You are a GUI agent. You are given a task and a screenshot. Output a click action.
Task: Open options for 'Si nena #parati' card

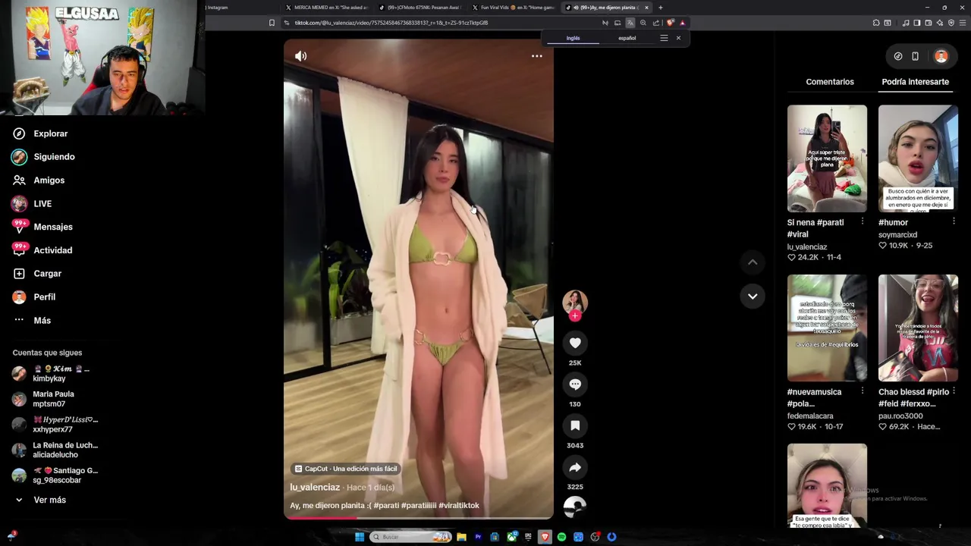coord(863,221)
